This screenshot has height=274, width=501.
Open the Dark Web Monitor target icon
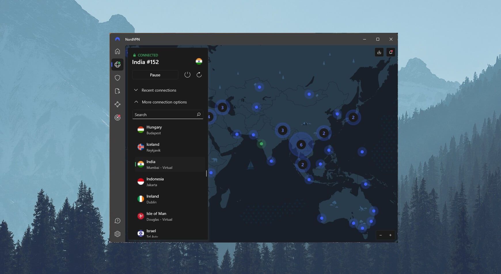pos(117,118)
